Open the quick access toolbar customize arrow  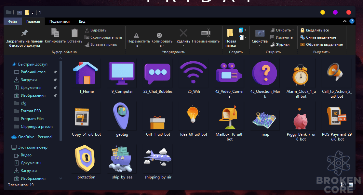[x=33, y=13]
